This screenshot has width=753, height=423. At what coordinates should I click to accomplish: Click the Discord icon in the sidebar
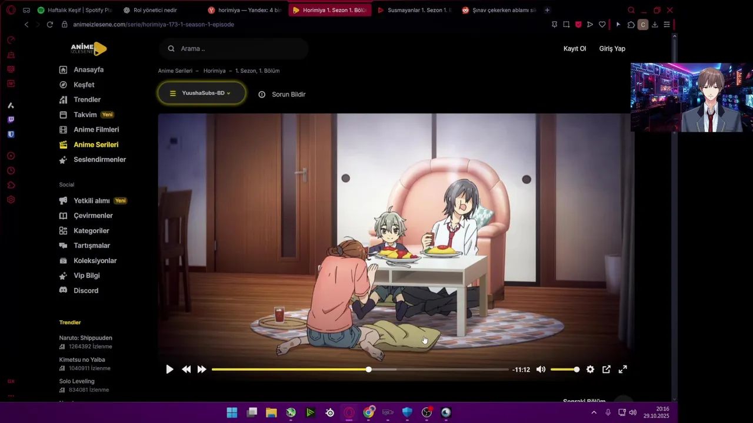63,291
